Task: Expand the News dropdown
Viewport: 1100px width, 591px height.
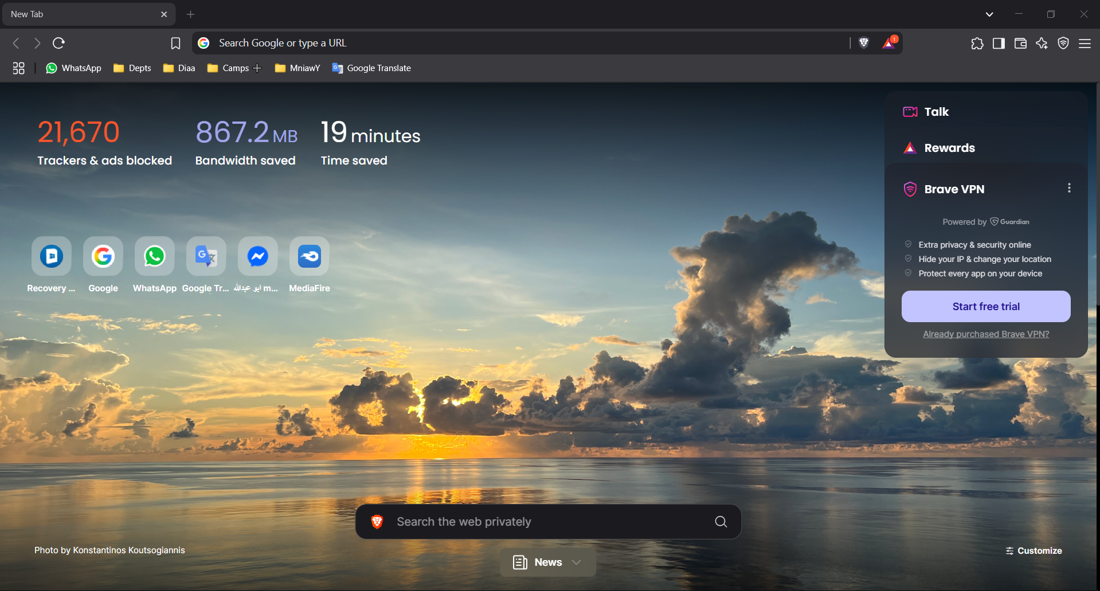Action: [548, 562]
